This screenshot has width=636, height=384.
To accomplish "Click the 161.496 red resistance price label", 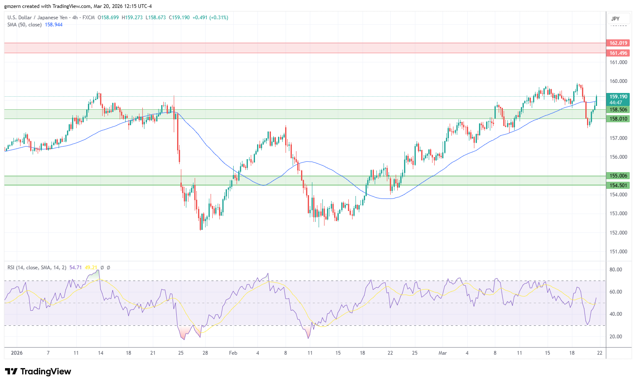I will pos(618,53).
